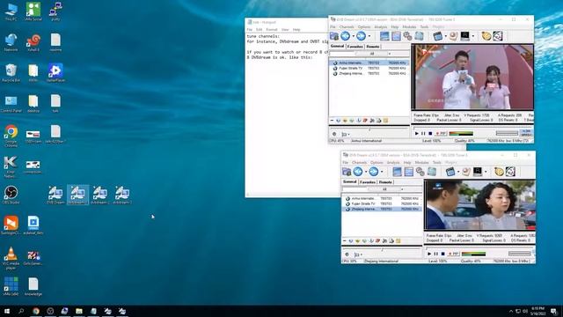Select Fujian Straits TV in bottom DVB Dream list
The width and height of the screenshot is (563, 317).
pos(382,203)
